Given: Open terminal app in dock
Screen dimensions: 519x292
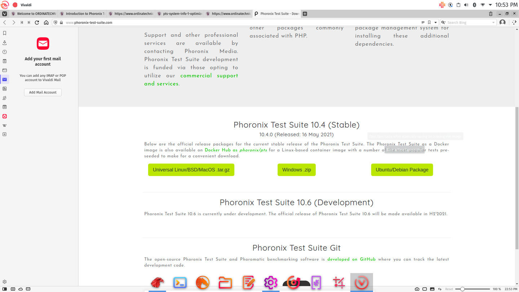Looking at the screenshot, I should (x=180, y=283).
